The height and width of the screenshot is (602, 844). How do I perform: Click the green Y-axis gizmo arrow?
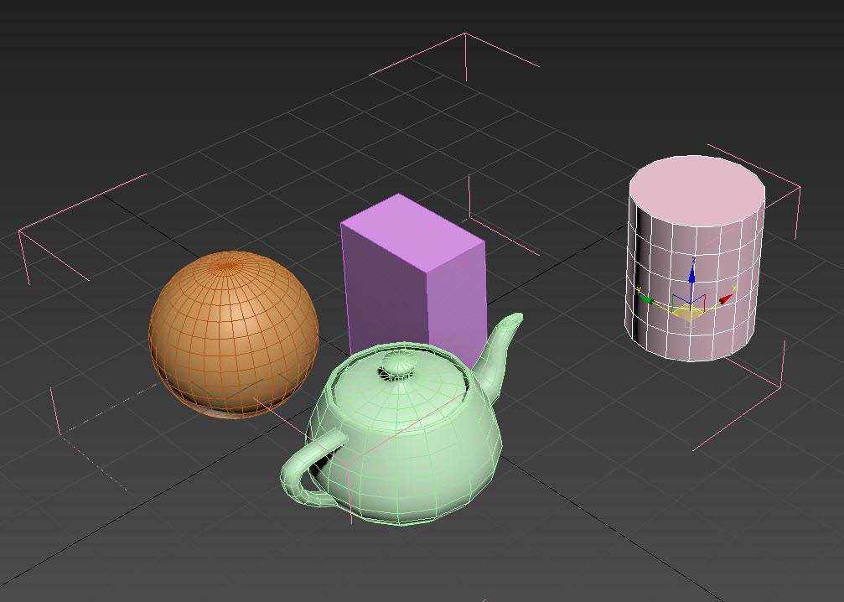pos(645,298)
